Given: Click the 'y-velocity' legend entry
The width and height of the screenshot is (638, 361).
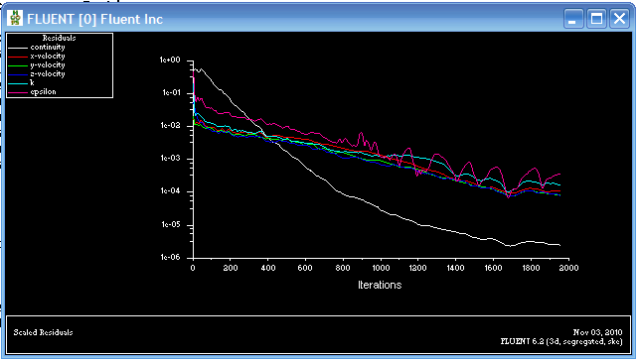Looking at the screenshot, I should pos(48,65).
